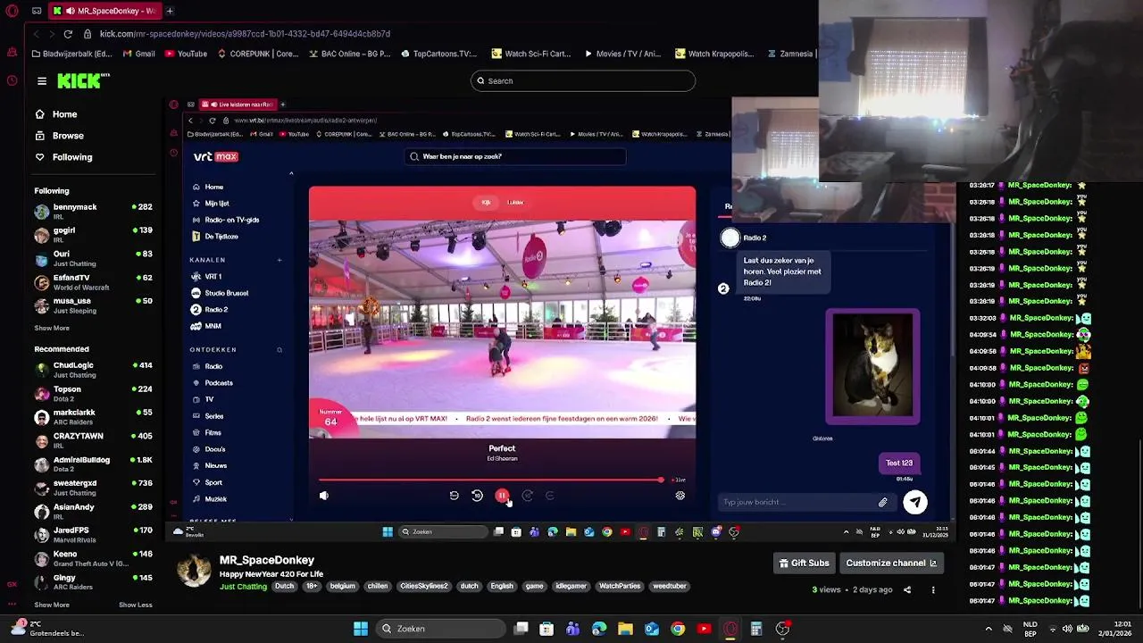Click the red playback progress bar
The height and width of the screenshot is (643, 1143).
(x=490, y=480)
